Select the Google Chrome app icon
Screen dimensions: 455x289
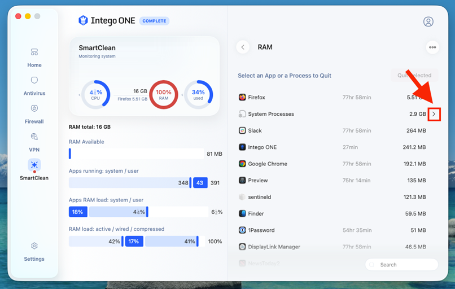tap(242, 164)
